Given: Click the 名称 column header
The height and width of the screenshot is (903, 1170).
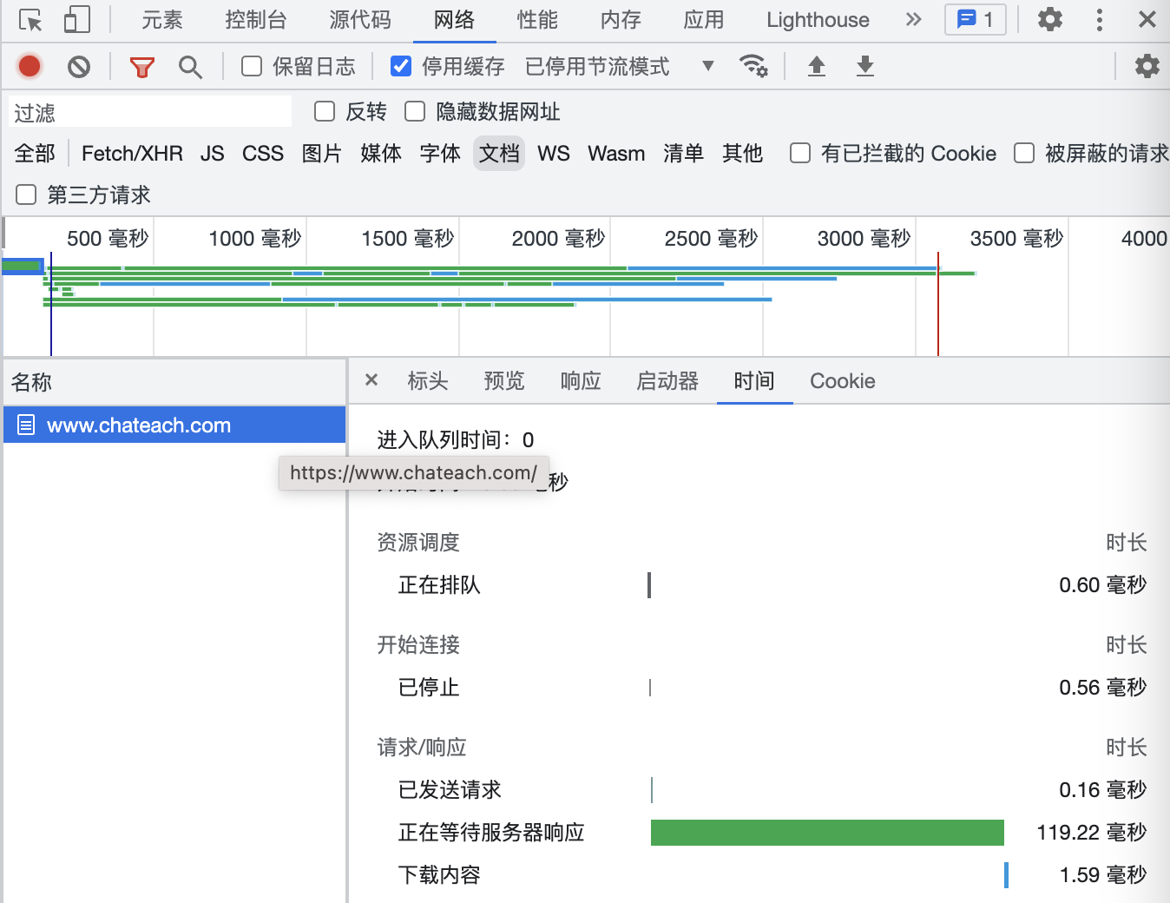Looking at the screenshot, I should tap(174, 382).
